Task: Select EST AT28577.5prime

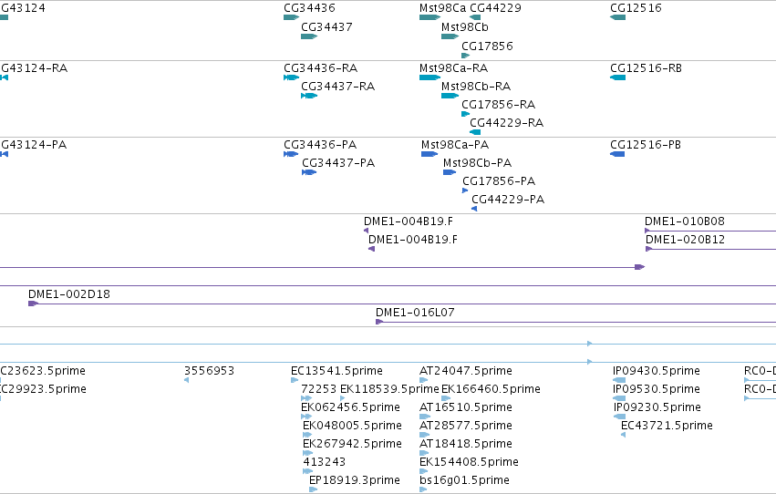Action: click(x=466, y=426)
